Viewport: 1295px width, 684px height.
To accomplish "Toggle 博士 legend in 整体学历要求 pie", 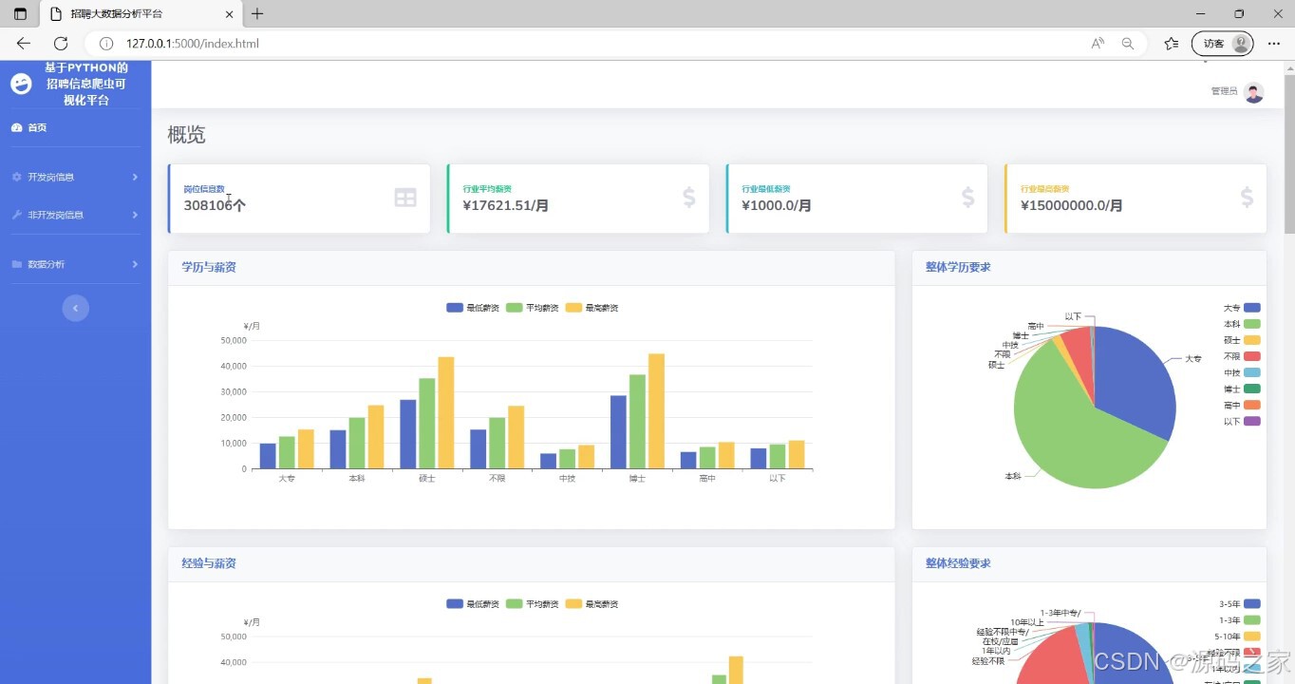I will 1242,389.
